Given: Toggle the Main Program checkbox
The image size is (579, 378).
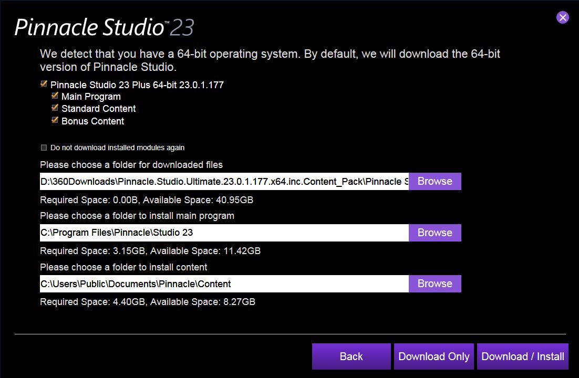Looking at the screenshot, I should (55, 96).
